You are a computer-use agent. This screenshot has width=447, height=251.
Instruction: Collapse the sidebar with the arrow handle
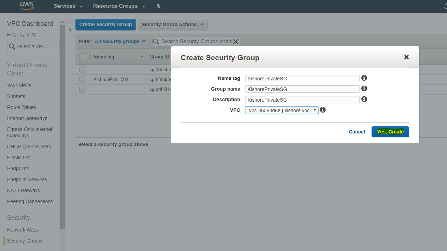[x=70, y=30]
